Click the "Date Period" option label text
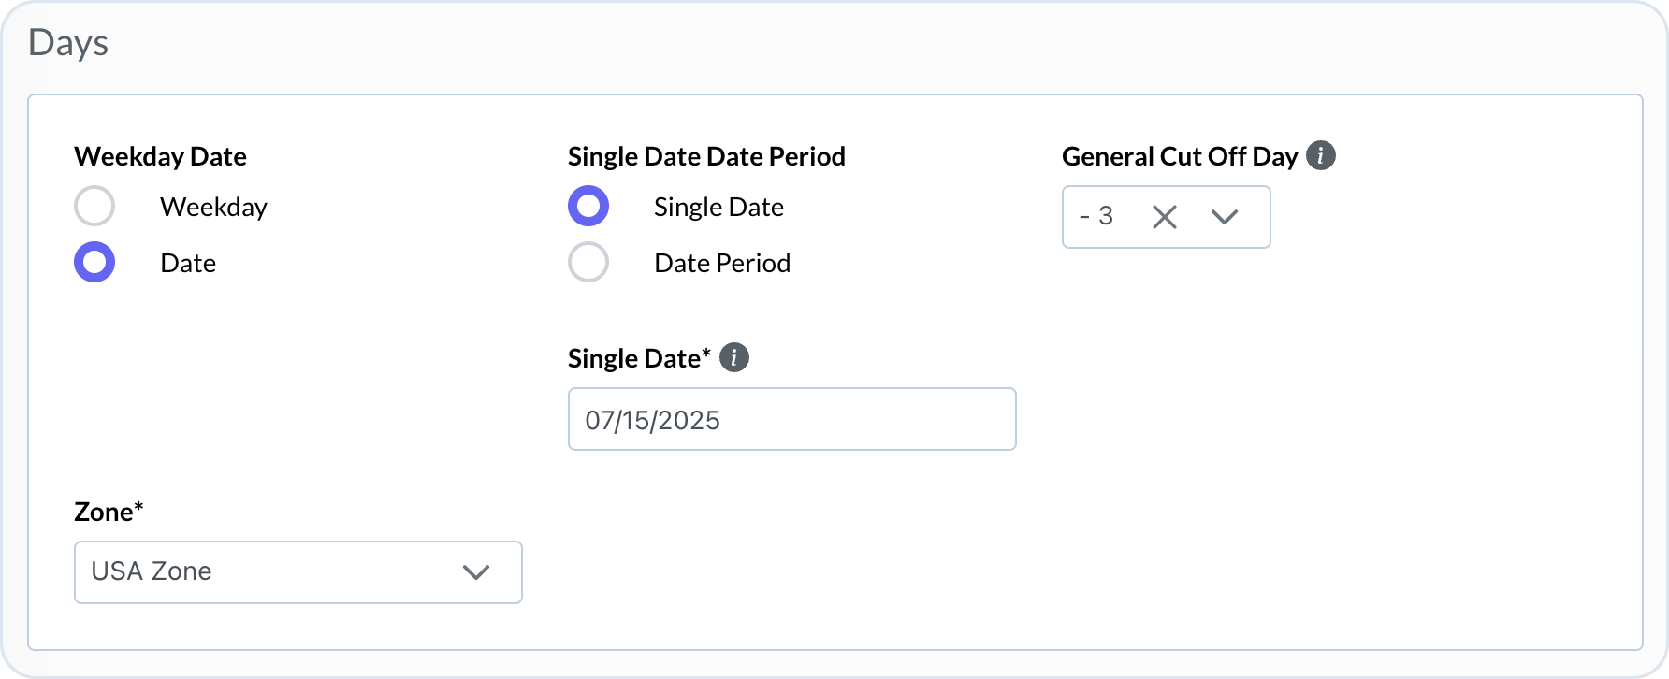Image resolution: width=1669 pixels, height=679 pixels. 722,263
